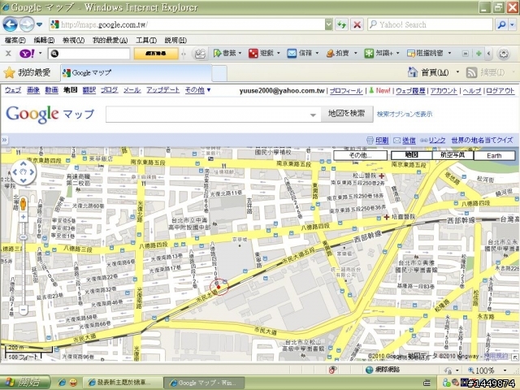Open the 檢視(V) menu
This screenshot has width=520, height=390.
(x=73, y=40)
